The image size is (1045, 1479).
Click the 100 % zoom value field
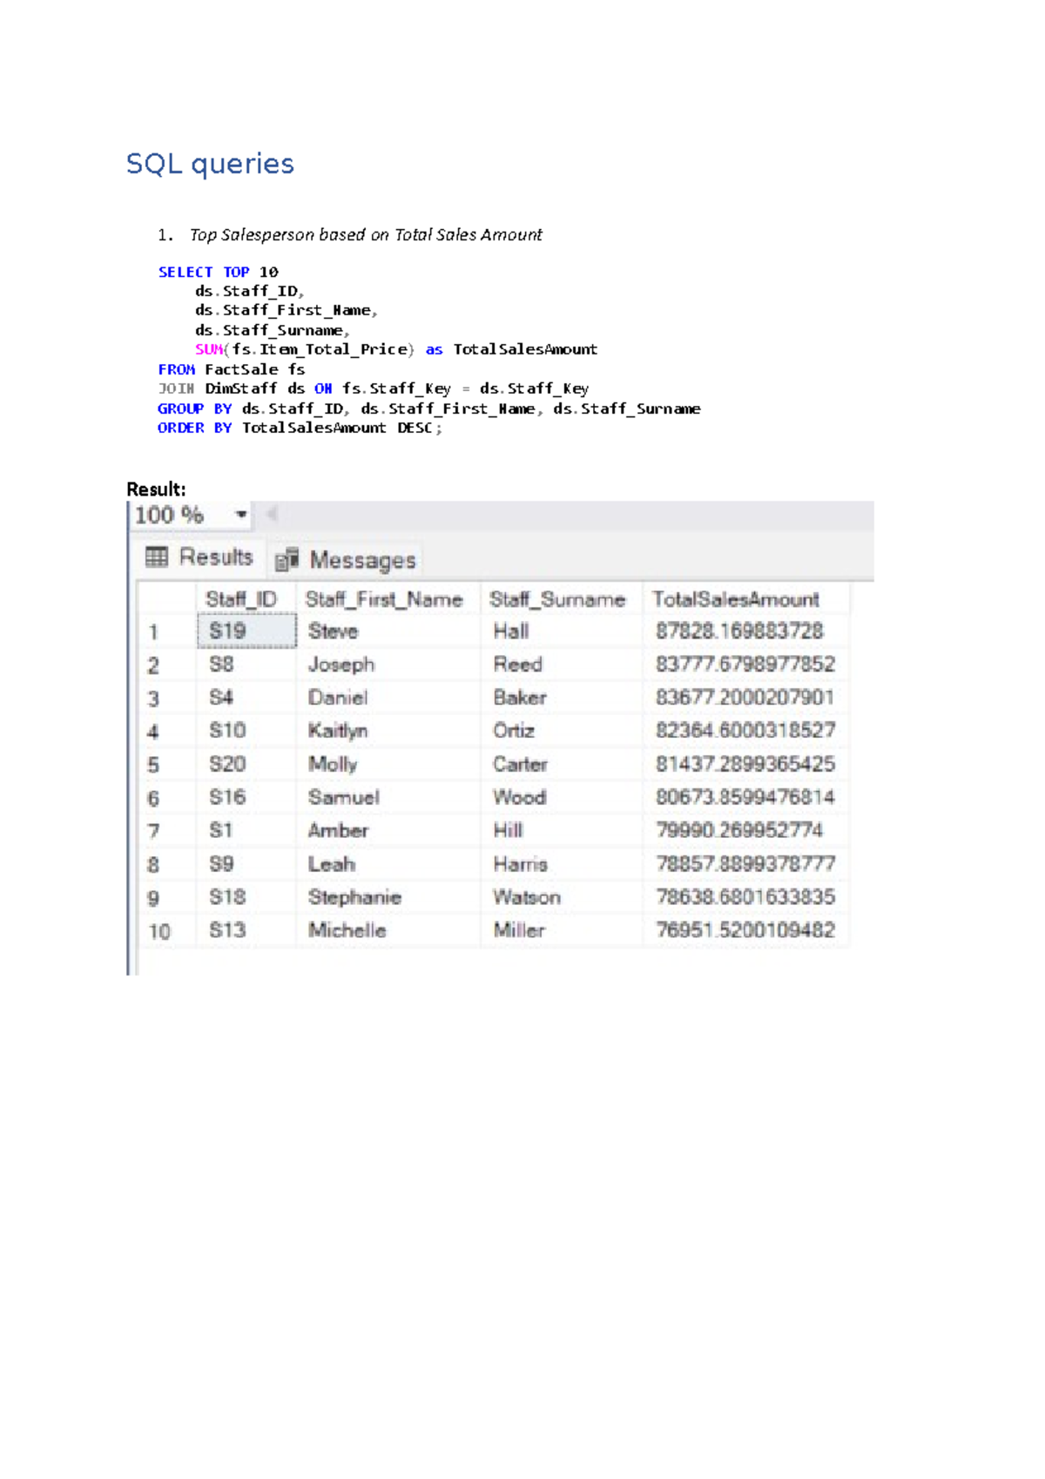pyautogui.click(x=171, y=515)
